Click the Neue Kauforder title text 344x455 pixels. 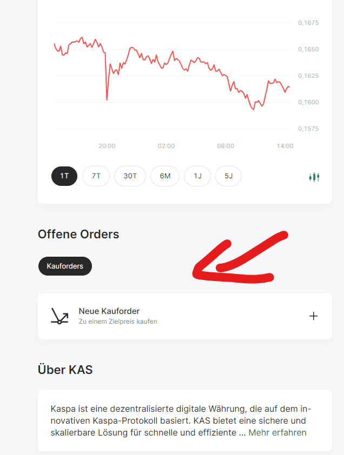point(109,311)
